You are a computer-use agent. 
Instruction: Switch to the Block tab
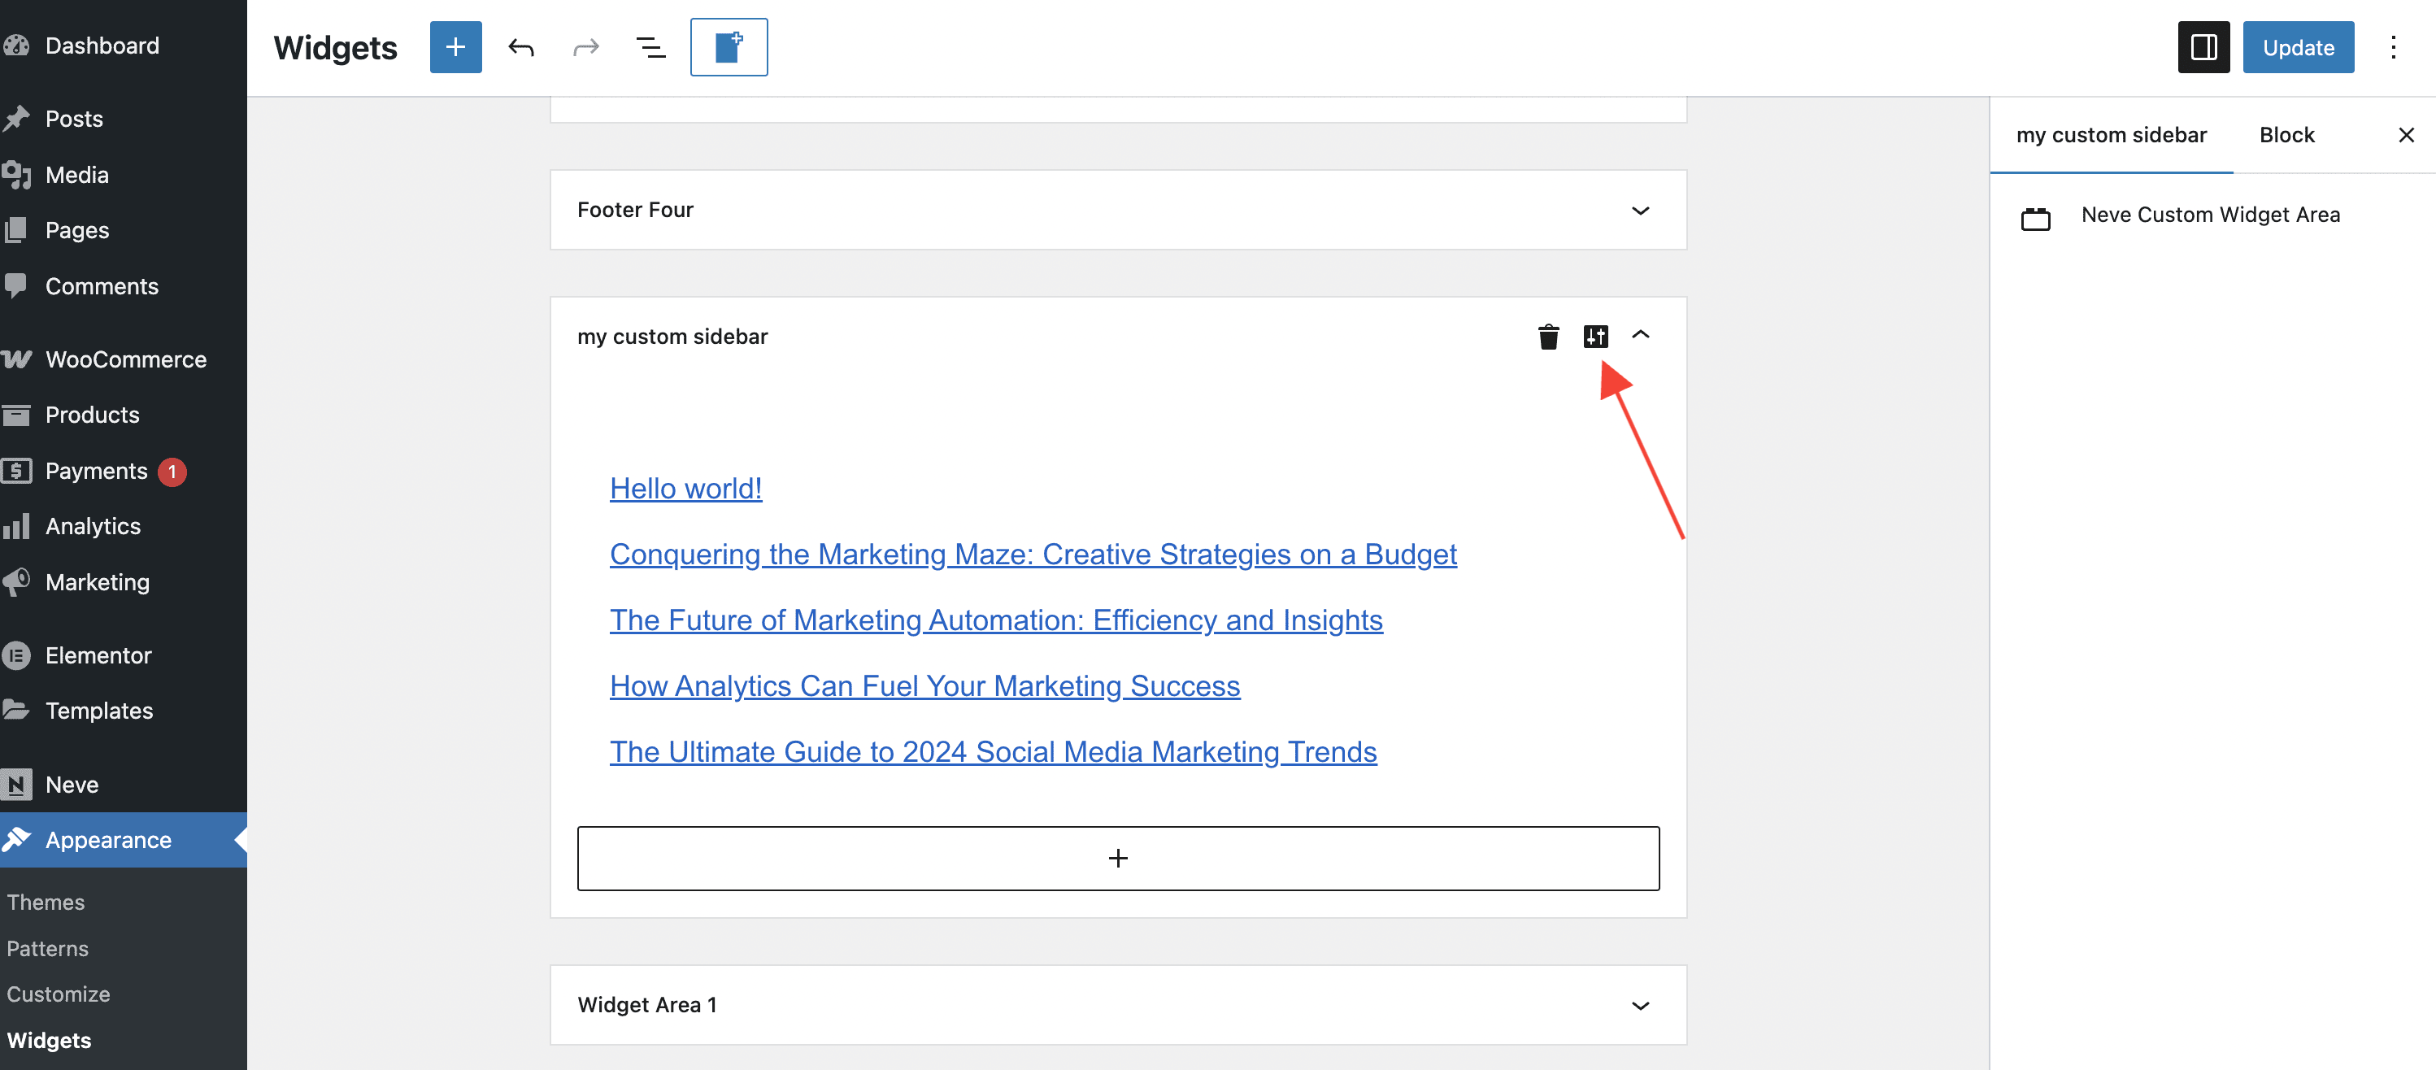2286,135
